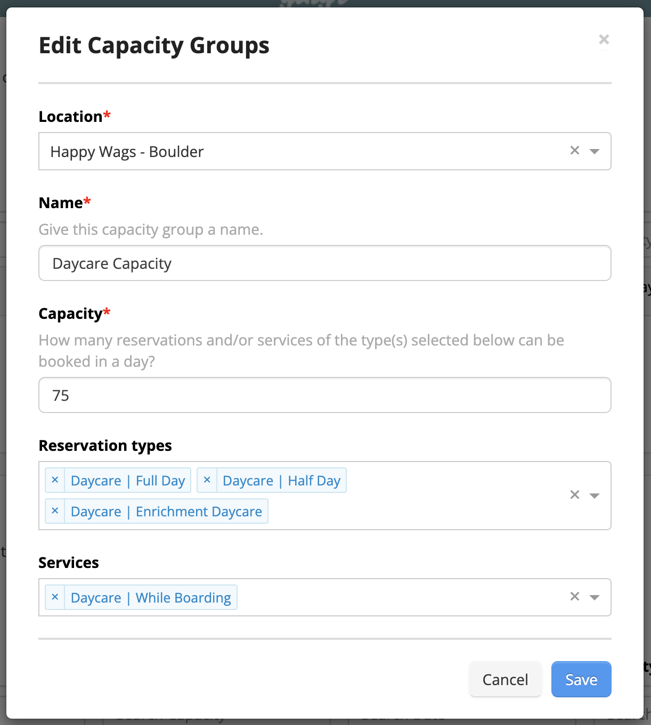651x725 pixels.
Task: Select the Daycare | Full Day tag text
Action: [x=128, y=481]
